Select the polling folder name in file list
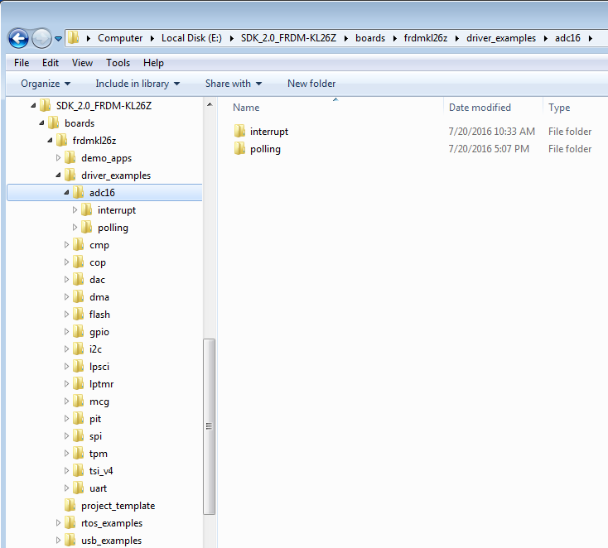The height and width of the screenshot is (548, 608). 266,149
